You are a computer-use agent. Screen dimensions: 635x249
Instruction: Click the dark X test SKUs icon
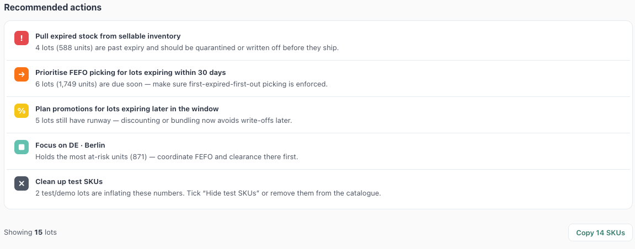[x=22, y=183]
